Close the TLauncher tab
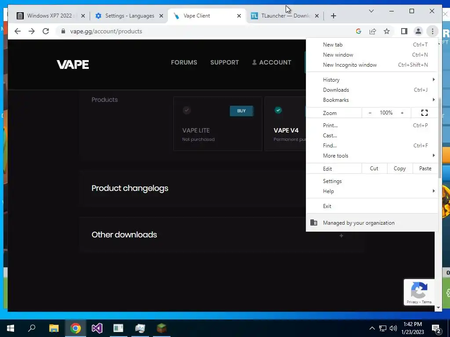The image size is (450, 337). (x=317, y=16)
